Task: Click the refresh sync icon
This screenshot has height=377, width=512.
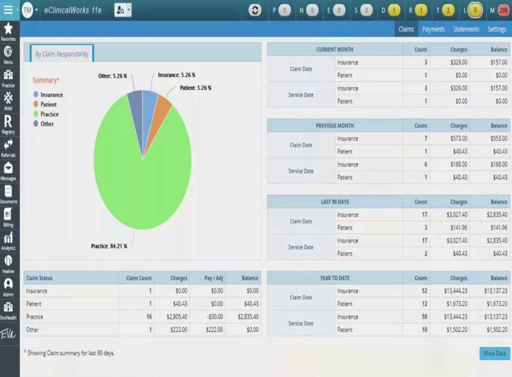Action: pos(255,10)
